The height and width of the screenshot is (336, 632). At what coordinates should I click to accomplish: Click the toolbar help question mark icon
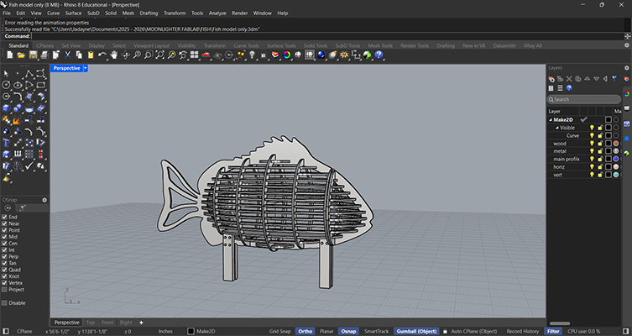[x=379, y=55]
